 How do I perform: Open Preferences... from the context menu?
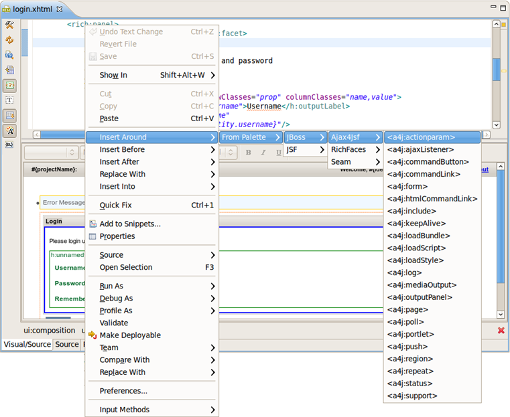pos(152,391)
